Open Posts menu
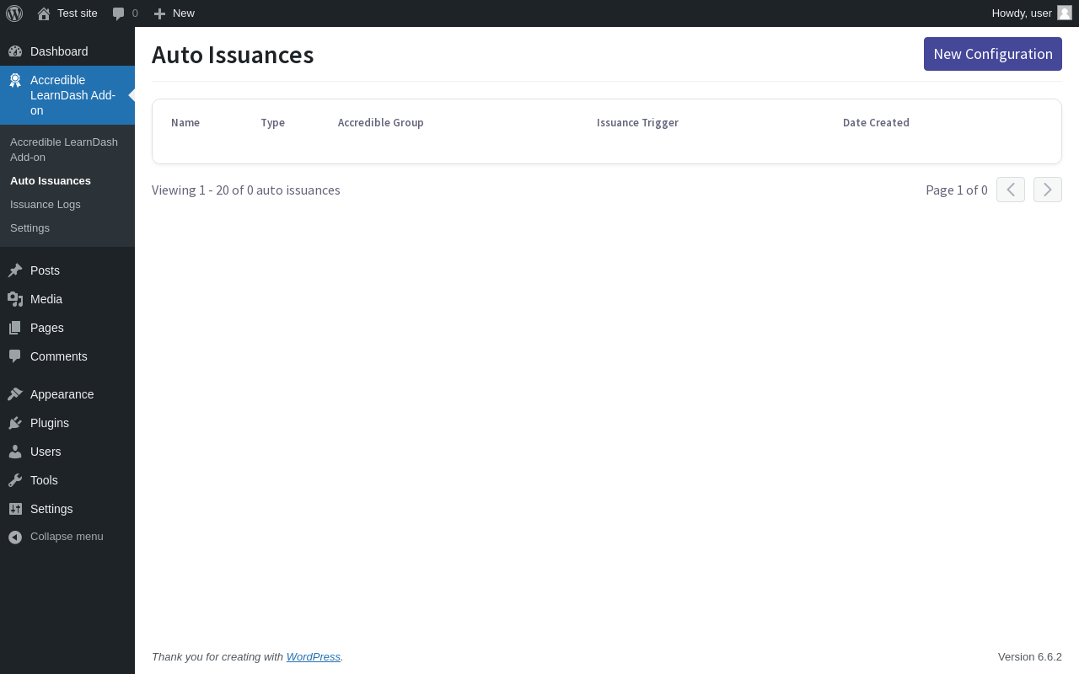Screen dimensions: 1079x674 click(x=67, y=270)
